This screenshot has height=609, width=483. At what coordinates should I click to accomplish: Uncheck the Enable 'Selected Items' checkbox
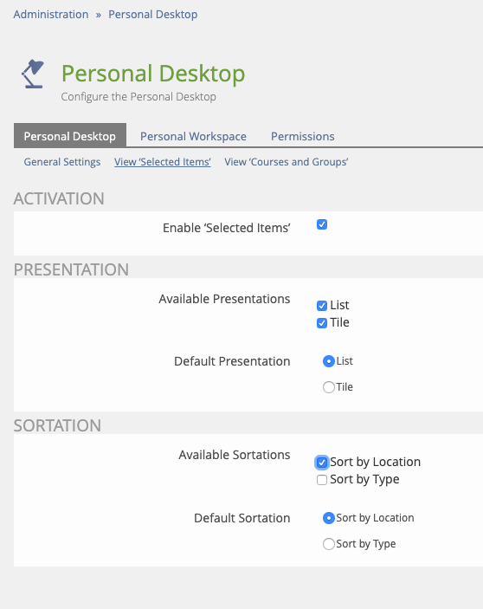pos(322,224)
